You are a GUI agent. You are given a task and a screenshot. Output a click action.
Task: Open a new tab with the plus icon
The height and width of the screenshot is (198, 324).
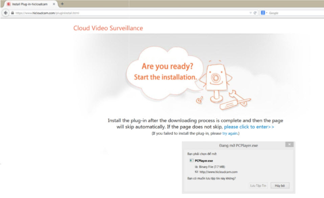click(62, 4)
